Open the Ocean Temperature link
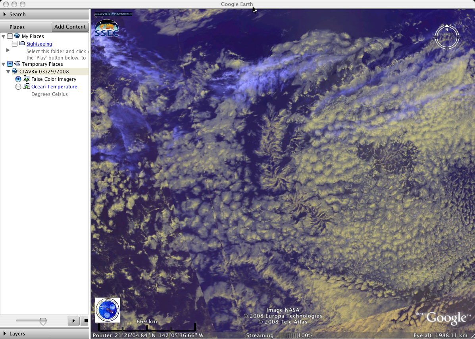475x339 pixels. 54,86
